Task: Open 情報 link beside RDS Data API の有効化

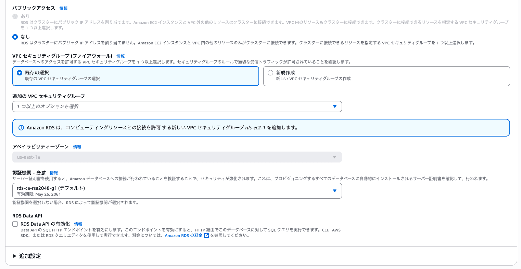Action: (x=78, y=224)
